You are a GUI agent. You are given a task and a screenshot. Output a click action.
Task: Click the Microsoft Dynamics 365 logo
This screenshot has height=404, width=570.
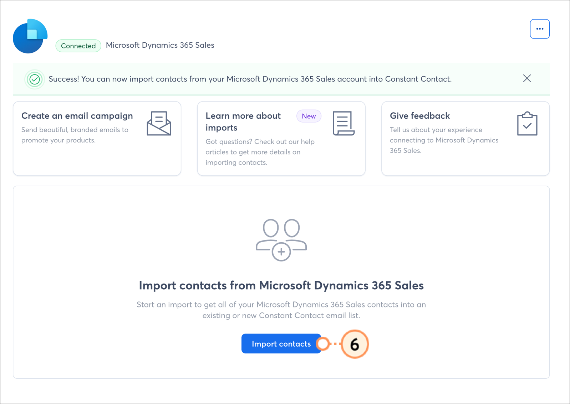click(x=30, y=36)
